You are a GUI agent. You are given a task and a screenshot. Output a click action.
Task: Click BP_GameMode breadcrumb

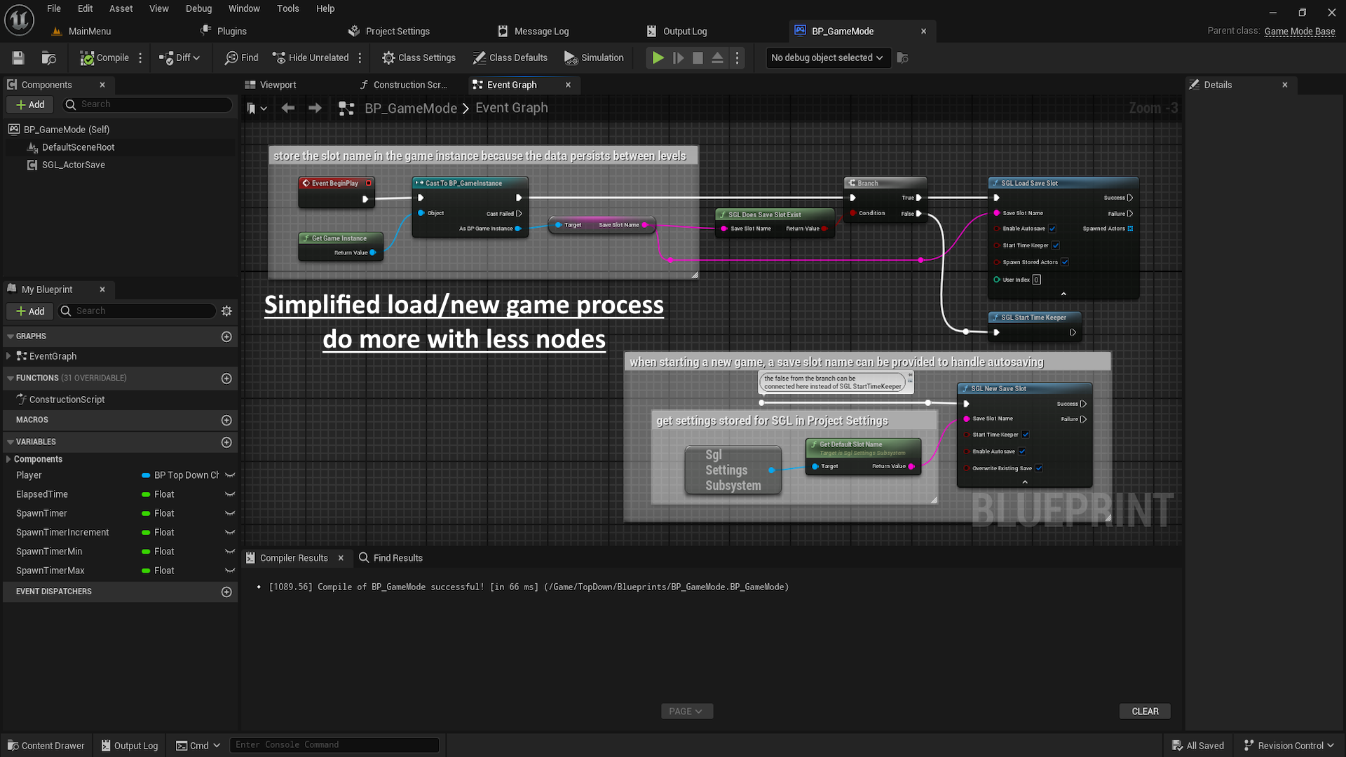pyautogui.click(x=411, y=109)
